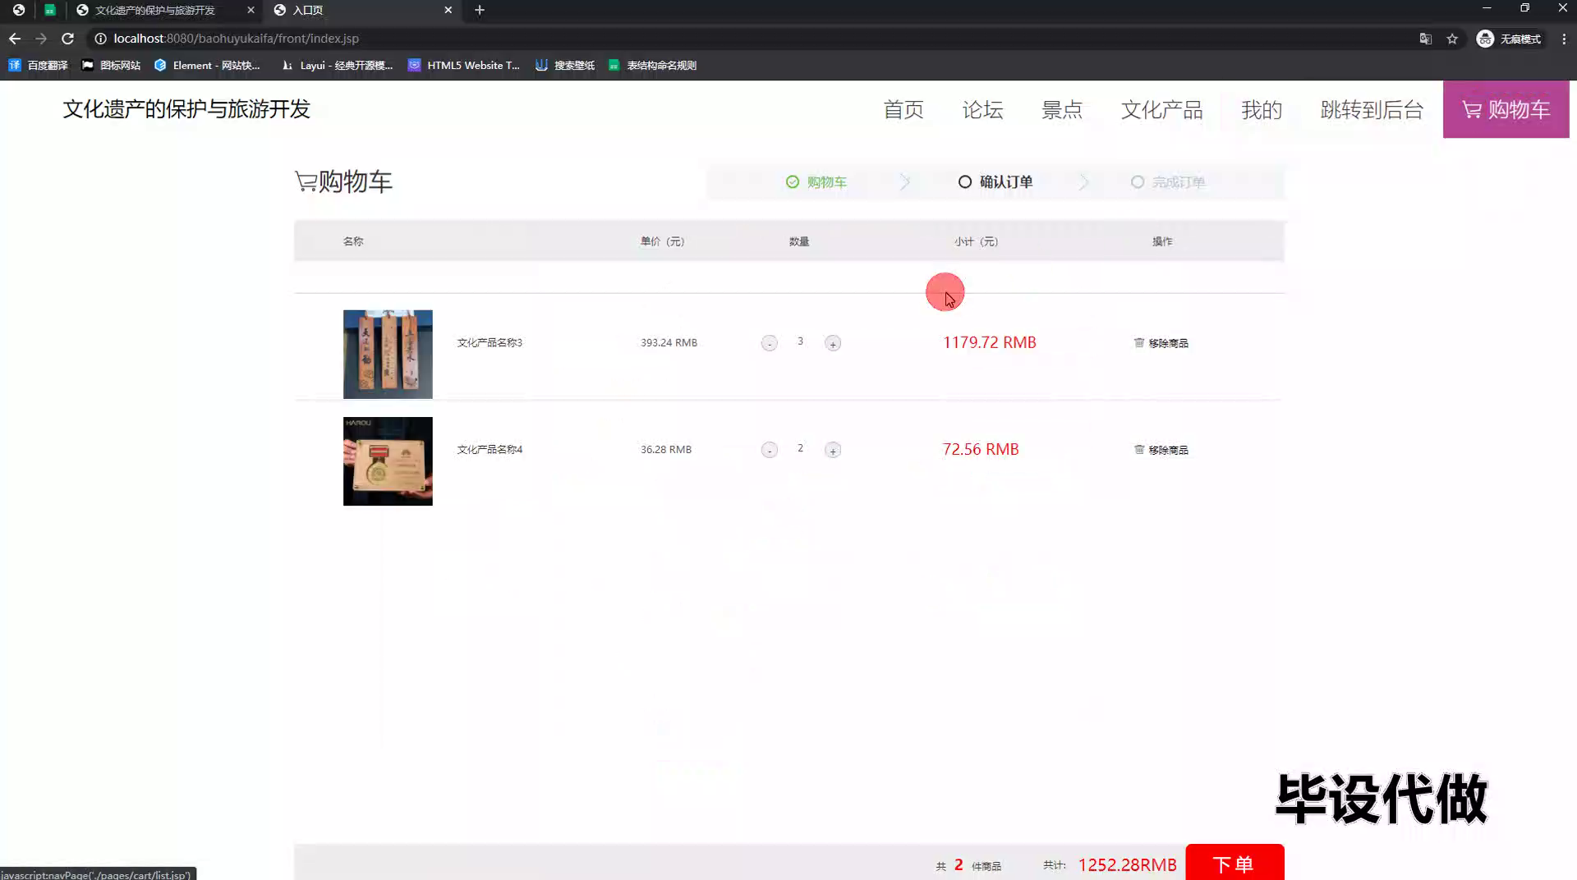Image resolution: width=1577 pixels, height=880 pixels.
Task: Open 图标网站 bookmark
Action: tap(111, 66)
